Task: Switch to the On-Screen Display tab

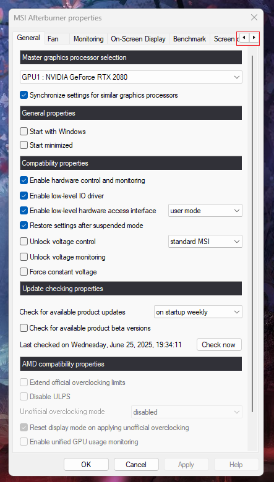Action: tap(139, 39)
